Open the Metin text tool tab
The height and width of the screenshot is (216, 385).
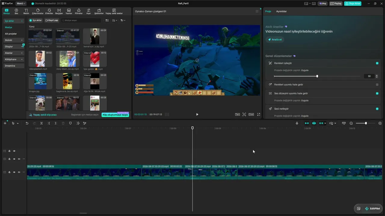click(x=26, y=11)
